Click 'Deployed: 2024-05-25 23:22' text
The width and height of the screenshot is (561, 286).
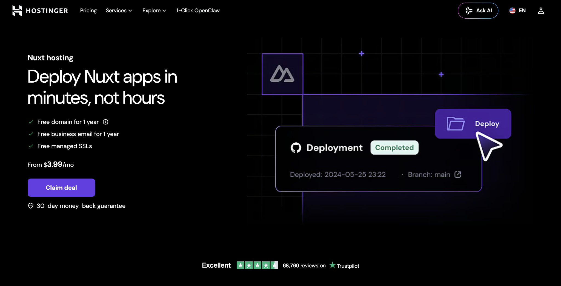[x=338, y=175]
